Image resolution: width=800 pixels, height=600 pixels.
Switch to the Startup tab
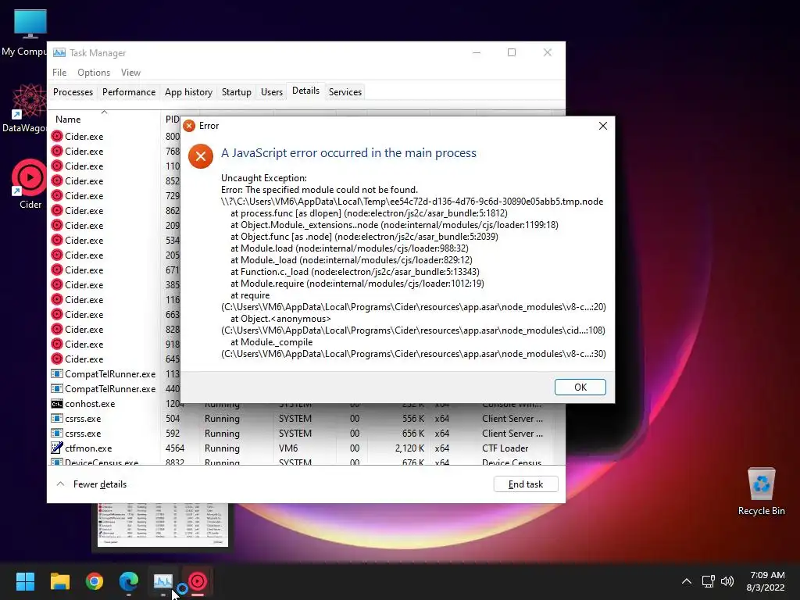(236, 92)
